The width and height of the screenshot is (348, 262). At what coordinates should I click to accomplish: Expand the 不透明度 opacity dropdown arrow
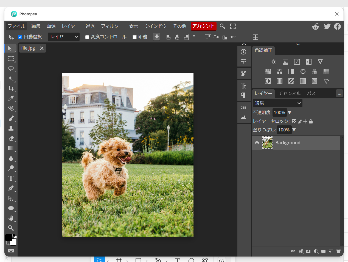pos(290,113)
